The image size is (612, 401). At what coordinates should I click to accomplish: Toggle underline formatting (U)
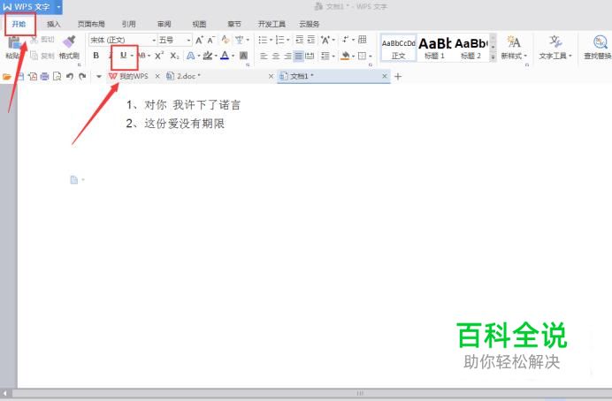[x=123, y=56]
